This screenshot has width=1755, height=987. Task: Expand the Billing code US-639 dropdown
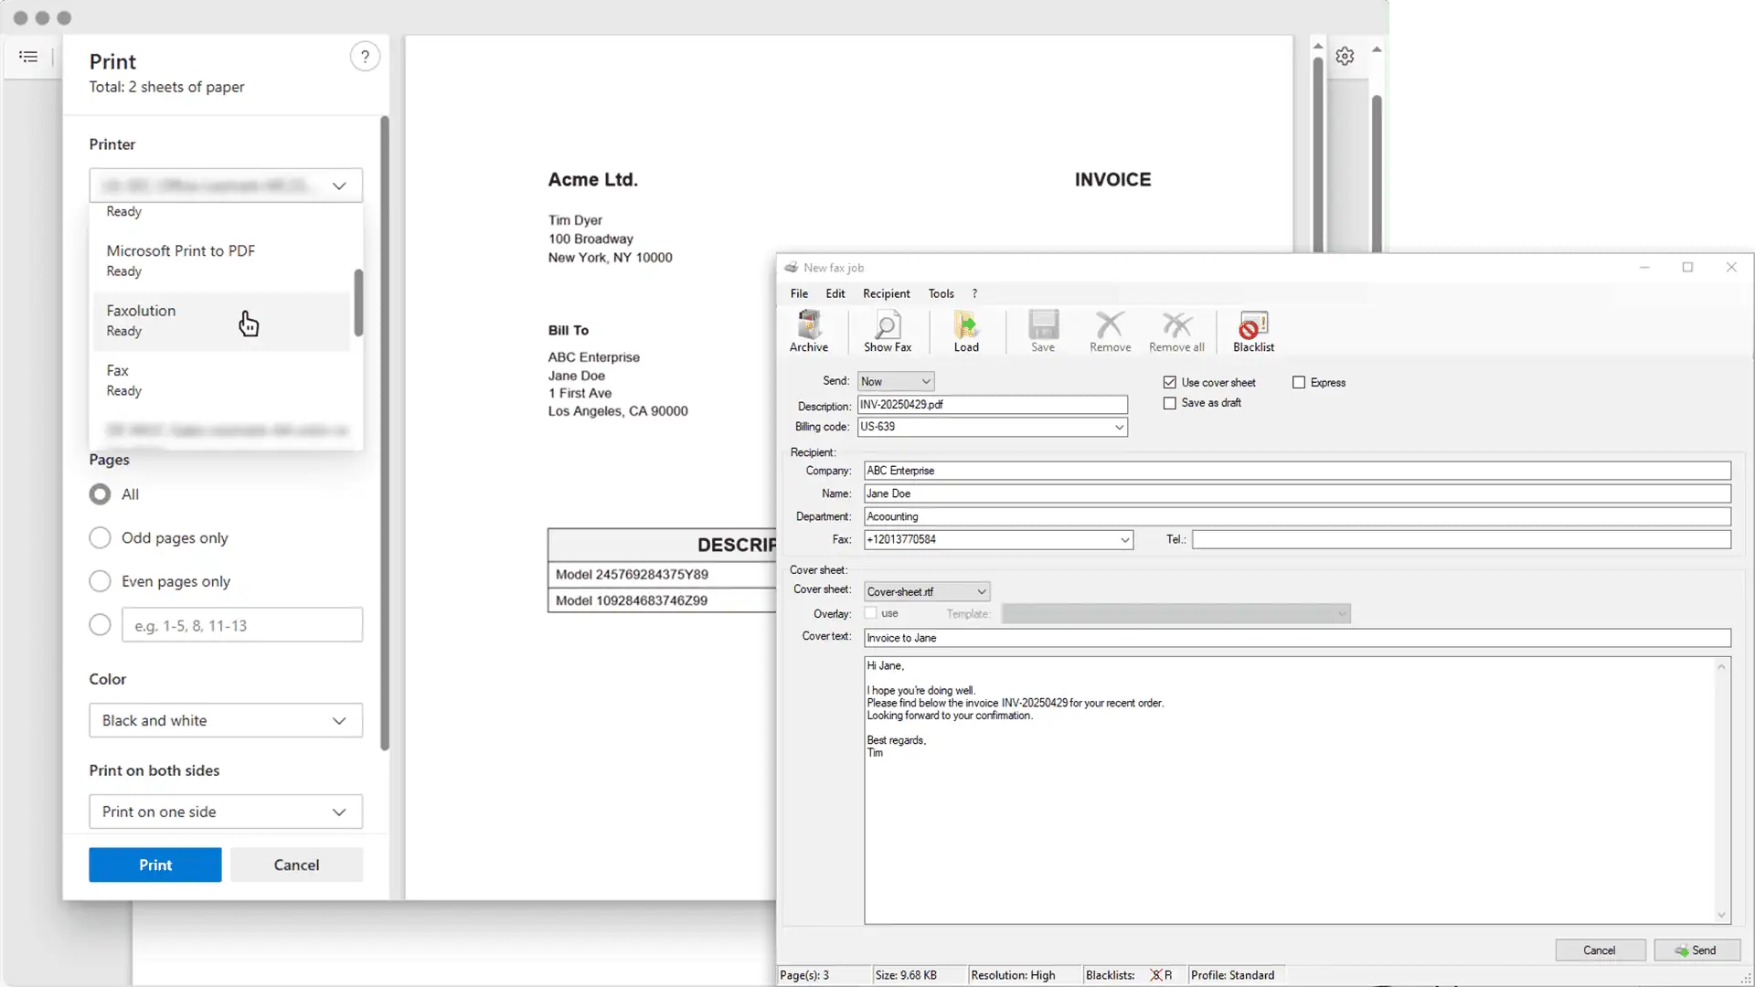click(x=1119, y=427)
